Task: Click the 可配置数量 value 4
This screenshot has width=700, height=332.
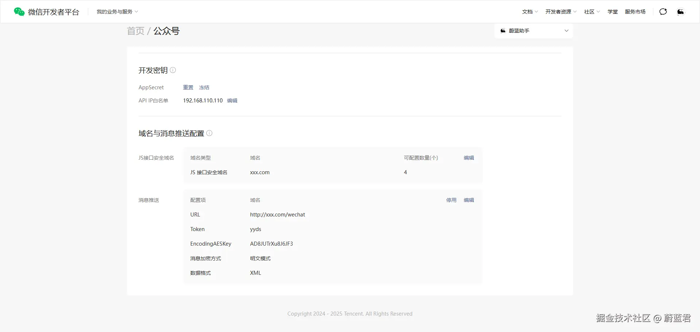Action: click(405, 172)
